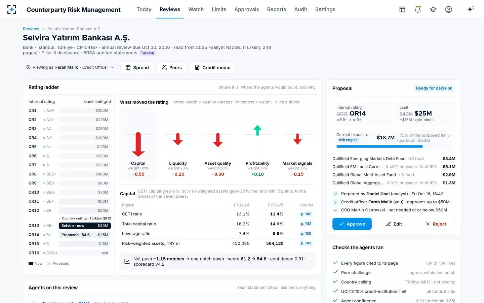Open the graduation cap learning icon
Viewport: 484px width, 303px height.
[433, 9]
